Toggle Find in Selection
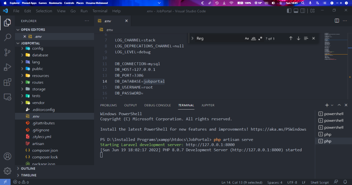This screenshot has height=185, width=352. 306,38
